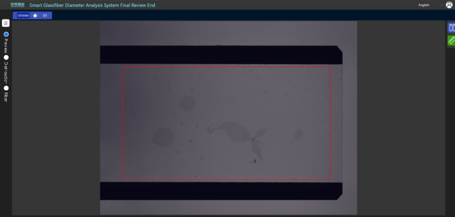
Task: Click the company logo at top left
Action: (18, 5)
